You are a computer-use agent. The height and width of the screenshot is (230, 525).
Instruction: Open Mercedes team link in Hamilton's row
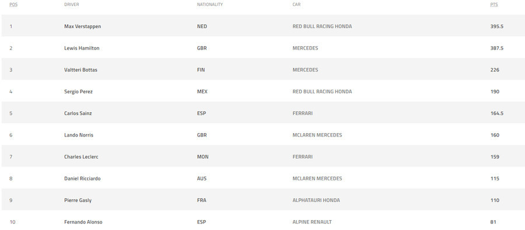305,48
